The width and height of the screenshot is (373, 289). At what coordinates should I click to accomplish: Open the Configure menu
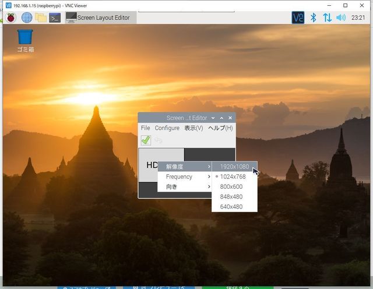[167, 128]
